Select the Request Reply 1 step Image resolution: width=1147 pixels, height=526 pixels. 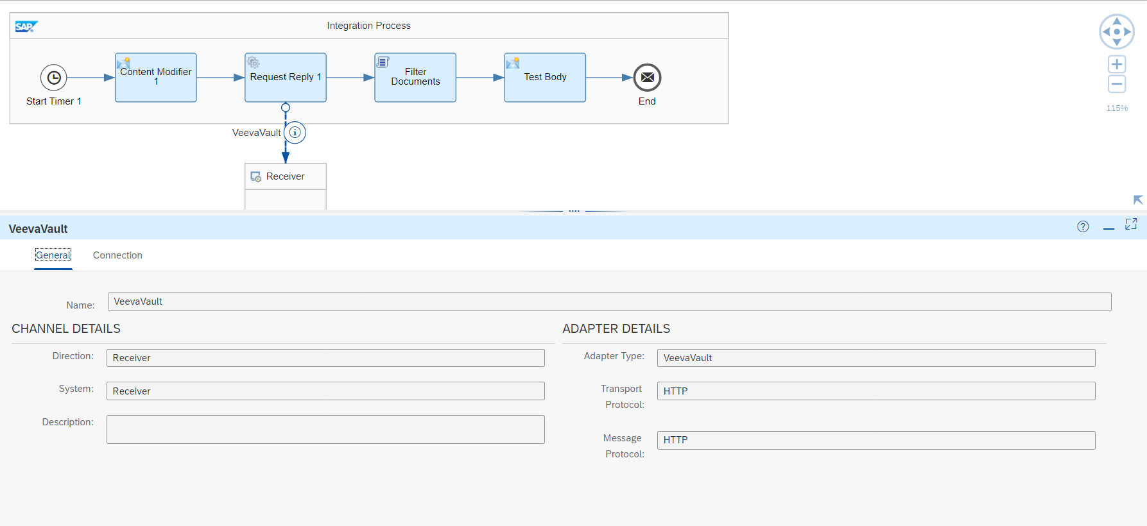click(286, 78)
